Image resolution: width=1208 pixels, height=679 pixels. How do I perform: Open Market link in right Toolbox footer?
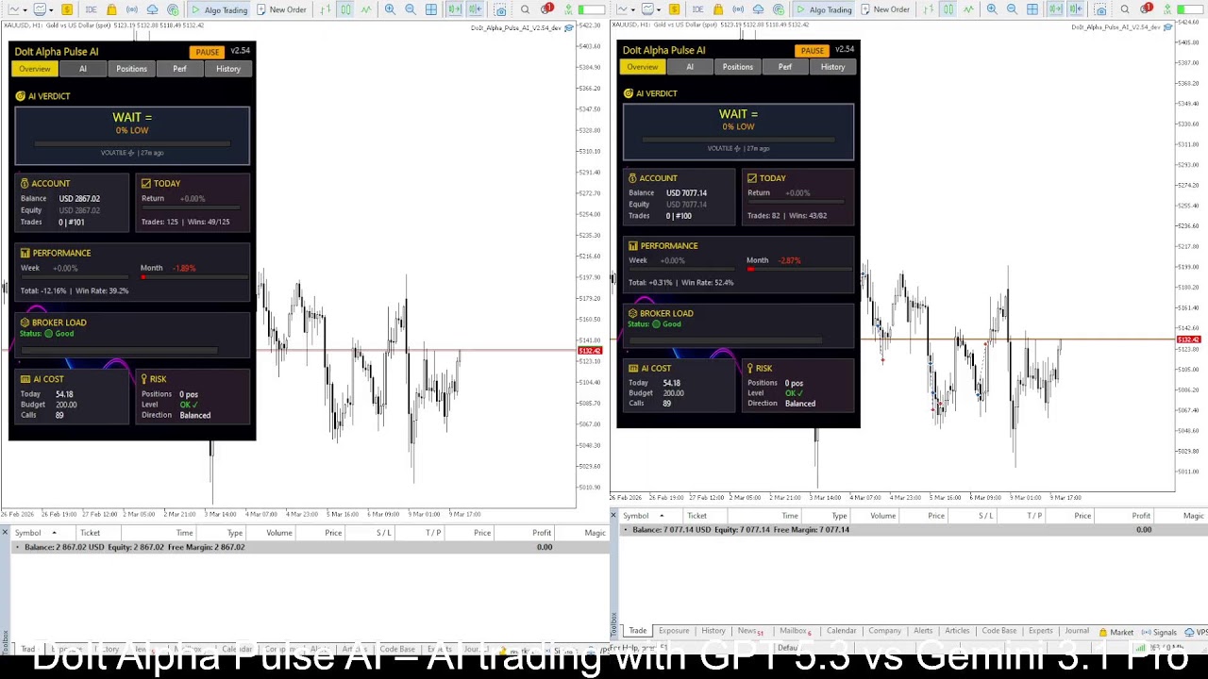[1116, 632]
